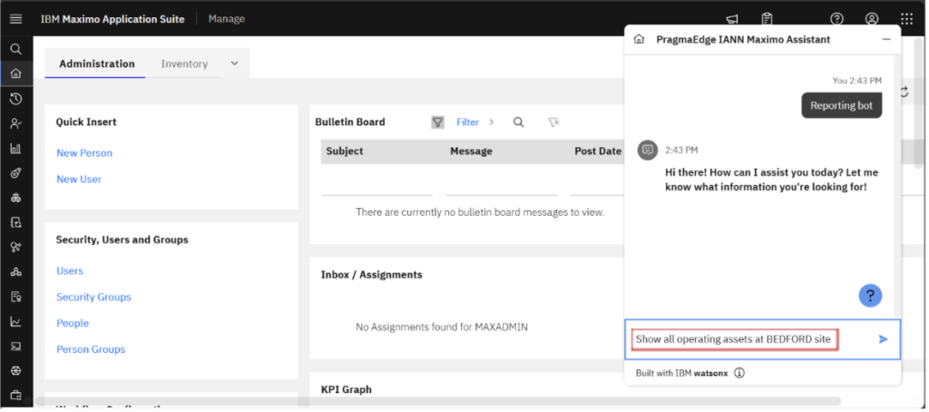Click the Reporting bot chat bubble
The height and width of the screenshot is (412, 929).
click(x=841, y=105)
